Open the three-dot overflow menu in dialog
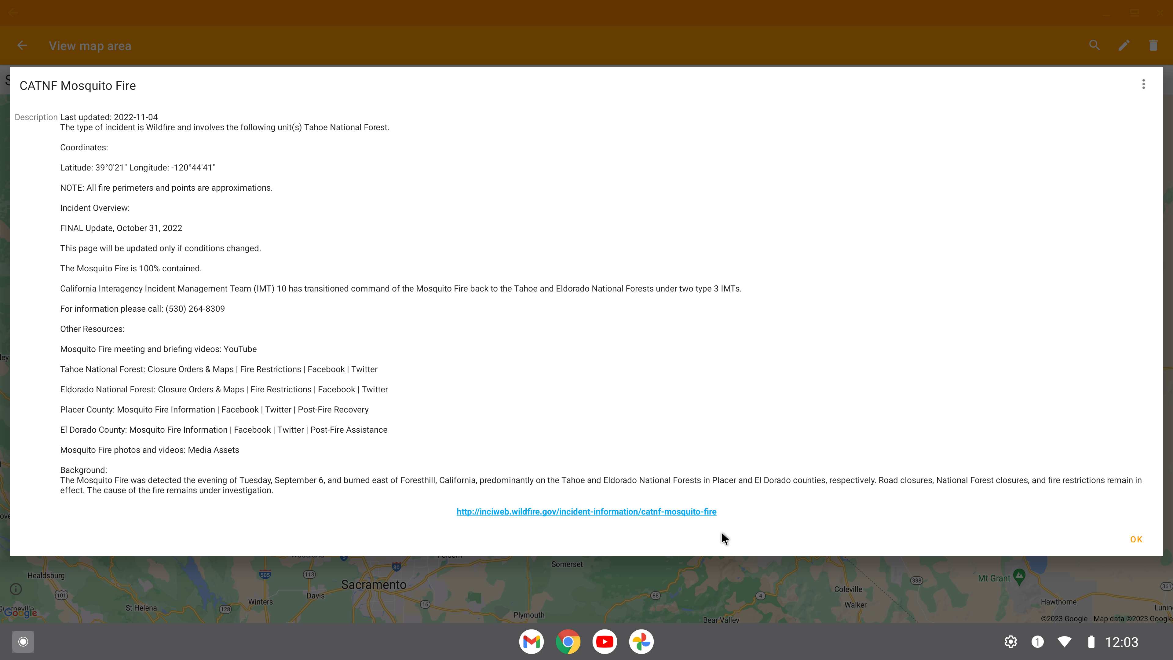This screenshot has height=660, width=1173. [1143, 84]
